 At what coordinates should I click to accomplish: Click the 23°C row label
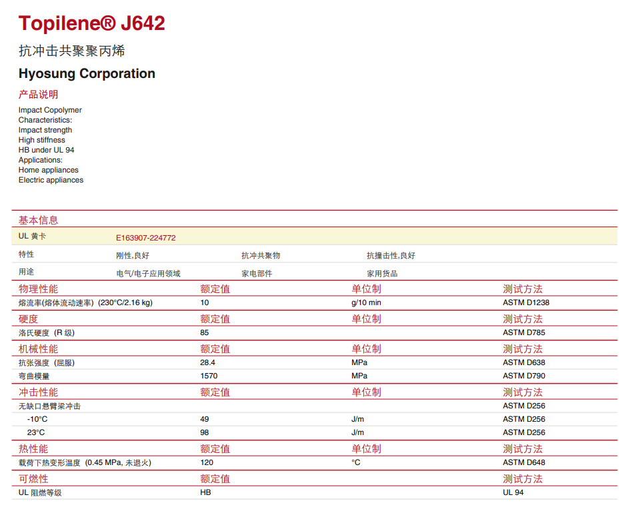coord(36,432)
